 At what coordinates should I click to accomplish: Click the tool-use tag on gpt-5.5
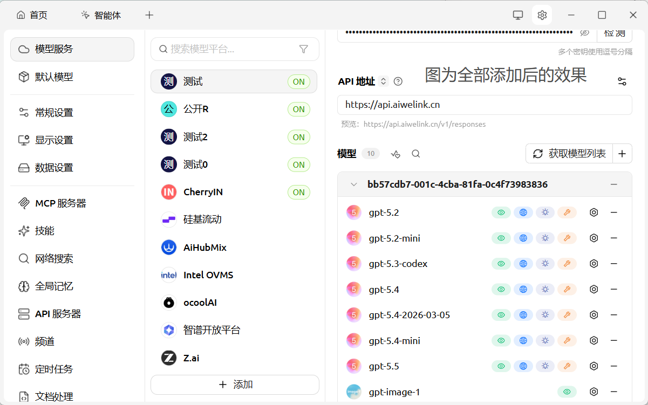[x=567, y=366]
